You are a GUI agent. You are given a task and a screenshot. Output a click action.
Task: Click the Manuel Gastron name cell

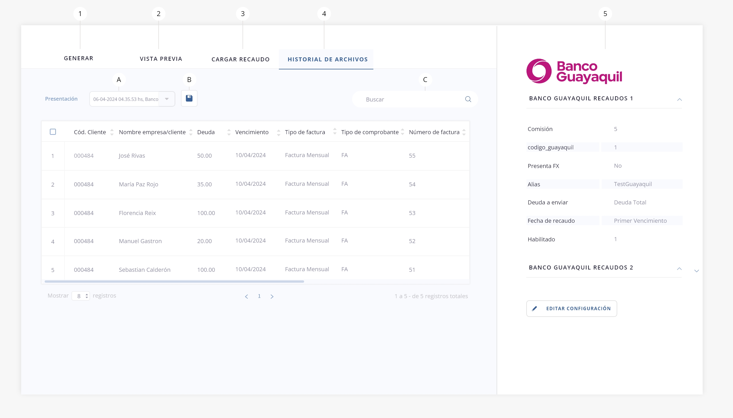[x=140, y=241]
